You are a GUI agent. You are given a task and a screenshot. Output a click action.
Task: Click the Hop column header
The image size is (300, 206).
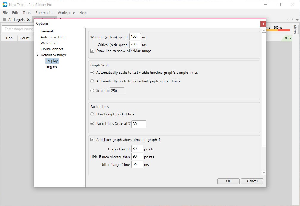click(9, 38)
